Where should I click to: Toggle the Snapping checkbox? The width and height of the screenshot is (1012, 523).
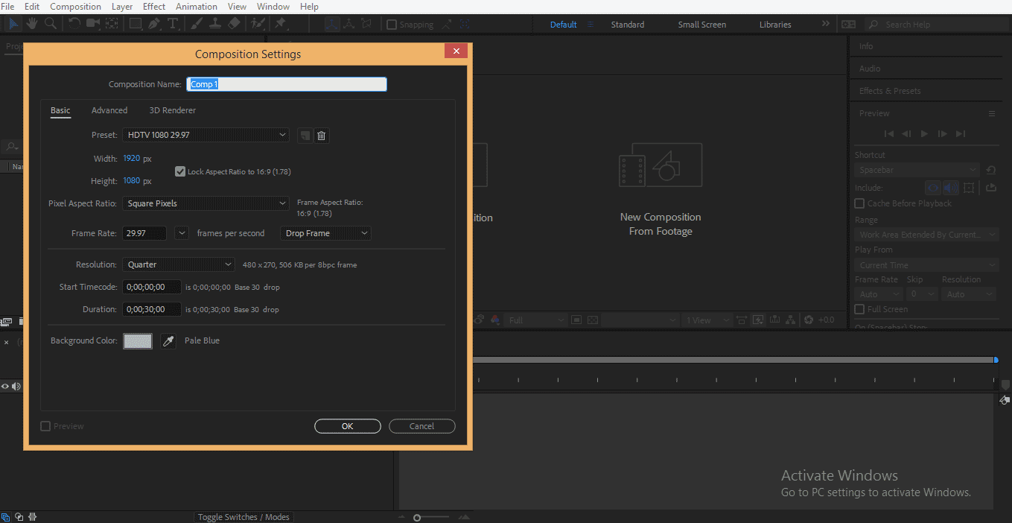[x=392, y=25]
